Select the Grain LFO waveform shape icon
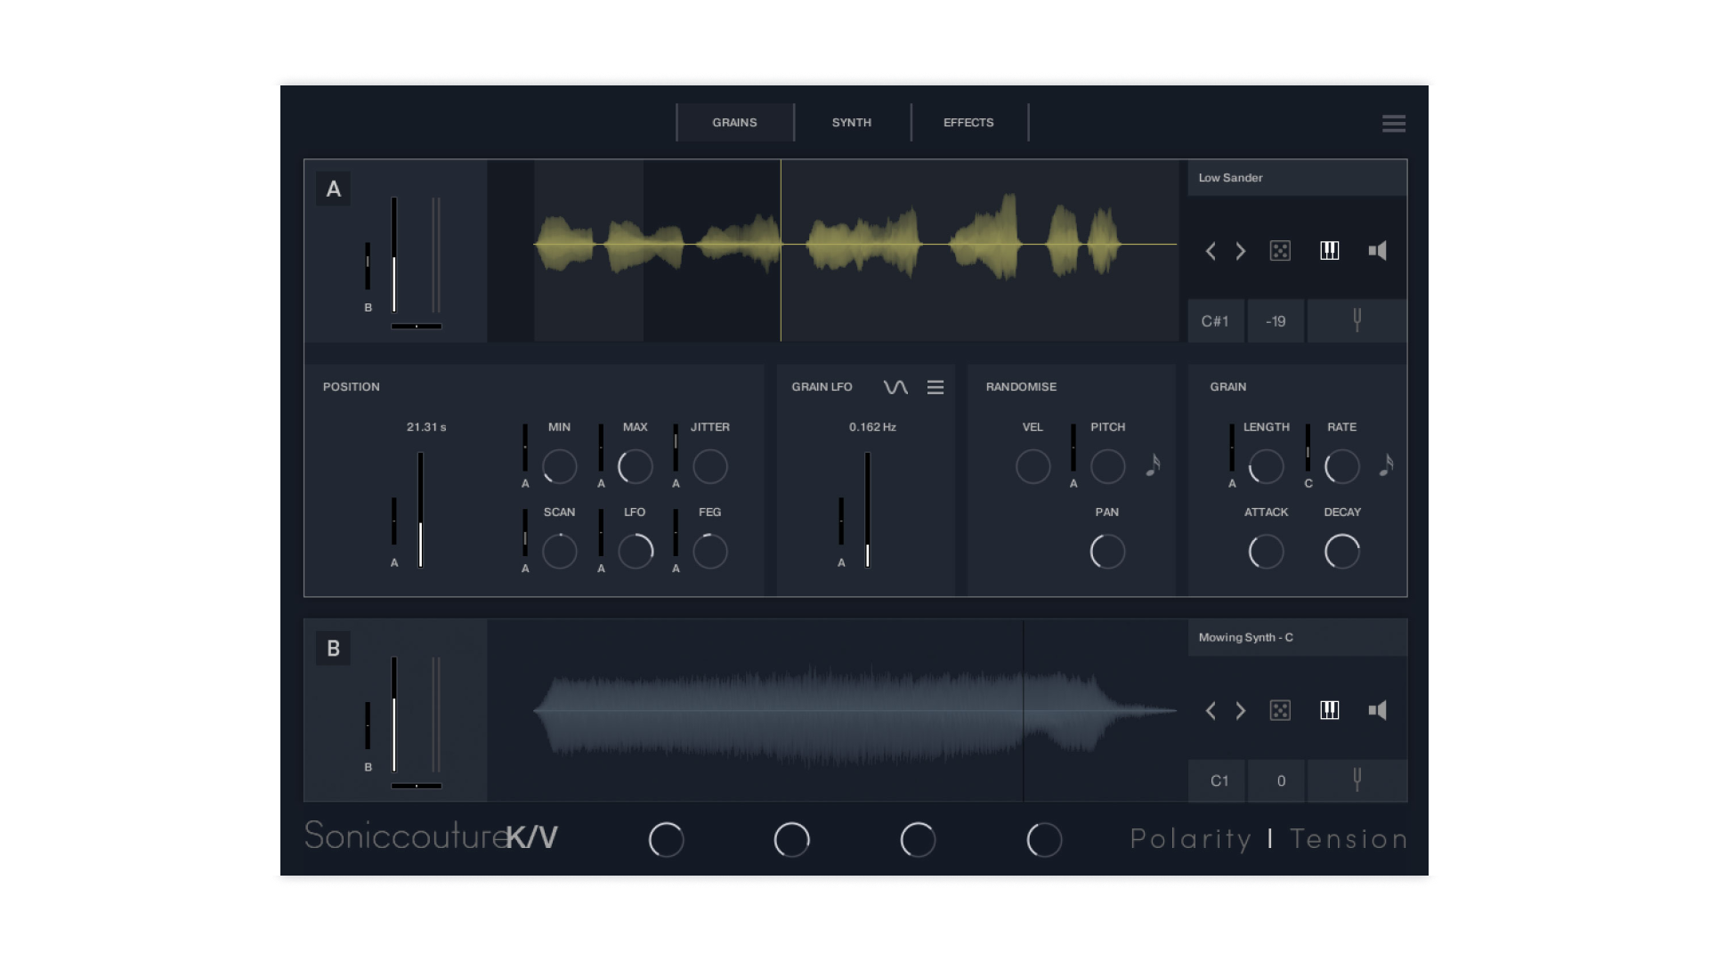This screenshot has height=961, width=1709. click(895, 387)
